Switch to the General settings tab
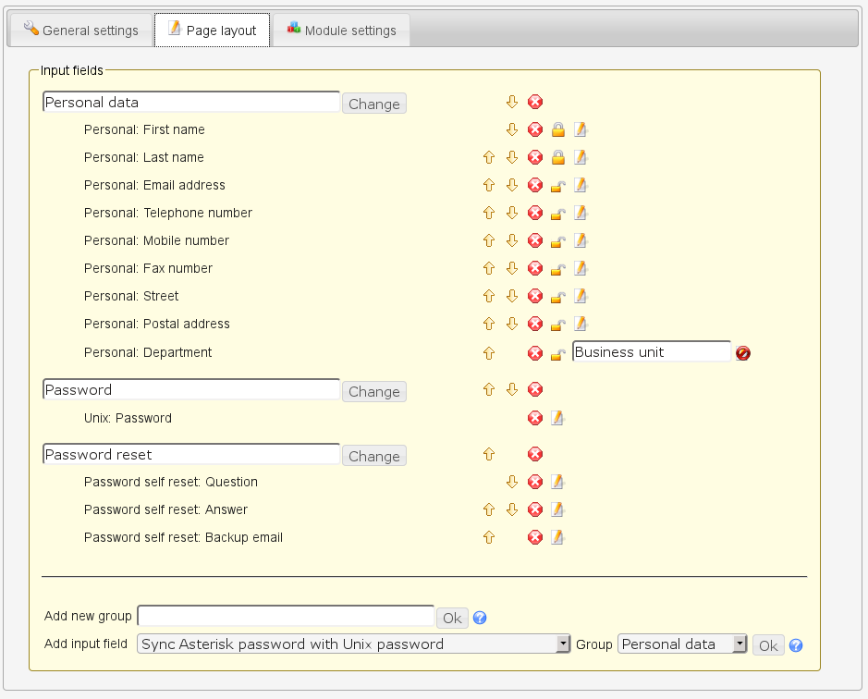Viewport: 868px width, 699px height. [80, 31]
